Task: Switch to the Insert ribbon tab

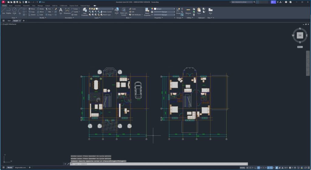Action: tap(11, 5)
